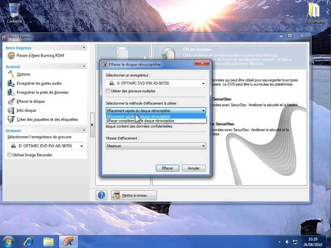
Task: Enable Utiliser Image Recorder checkbox
Action: click(10, 155)
